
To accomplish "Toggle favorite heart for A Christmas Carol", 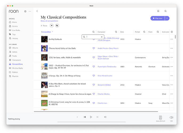I will click(94, 103).
